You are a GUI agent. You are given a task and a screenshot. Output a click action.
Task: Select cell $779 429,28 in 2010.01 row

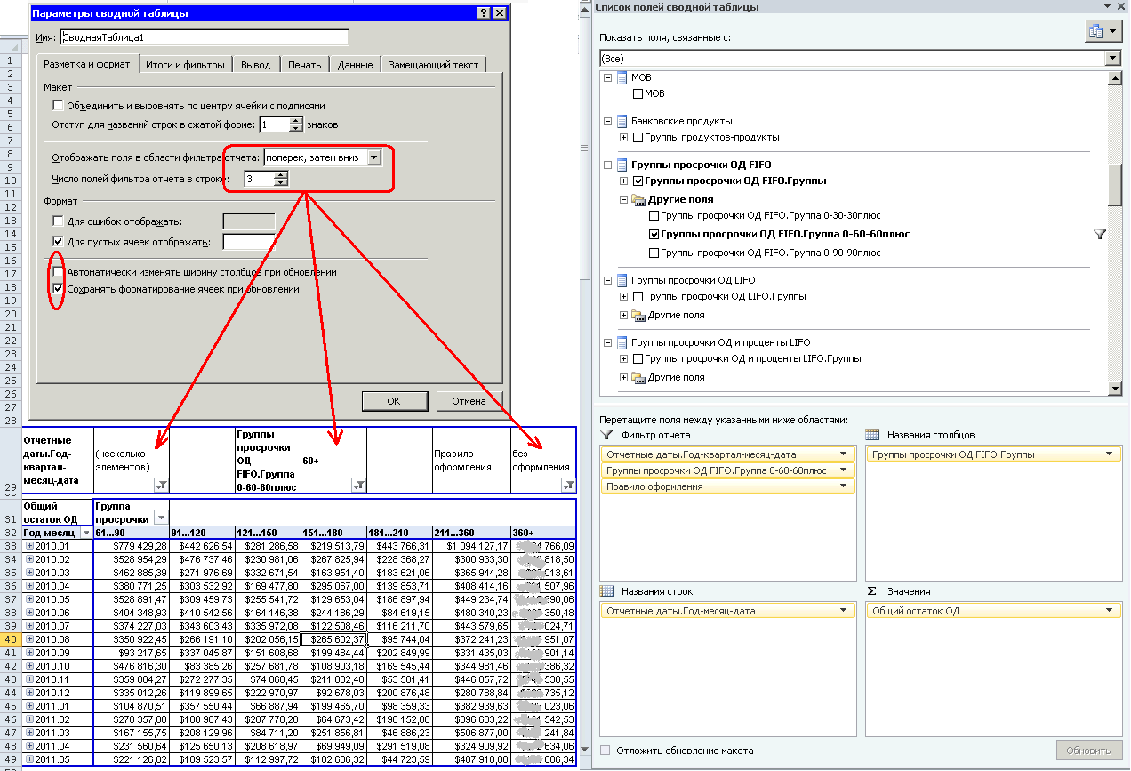[x=132, y=546]
